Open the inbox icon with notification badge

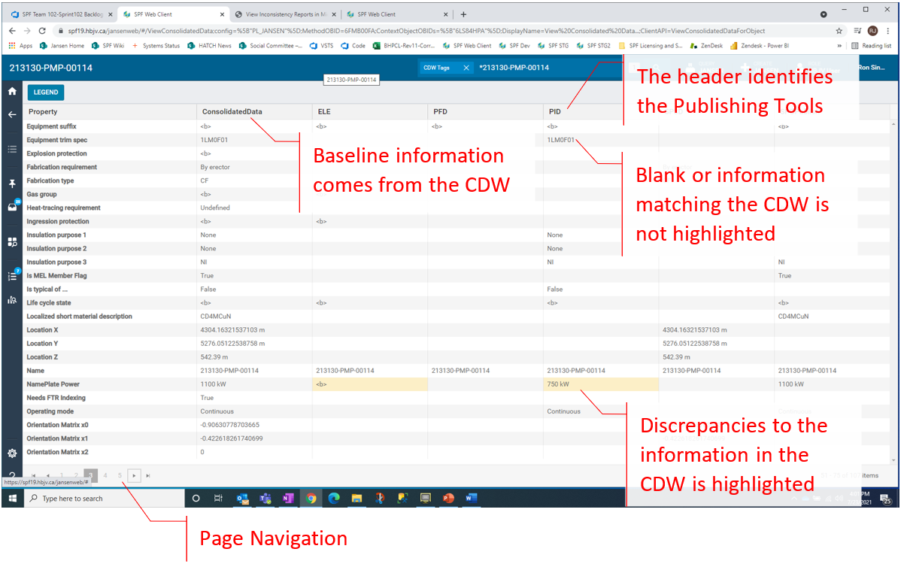click(x=12, y=207)
